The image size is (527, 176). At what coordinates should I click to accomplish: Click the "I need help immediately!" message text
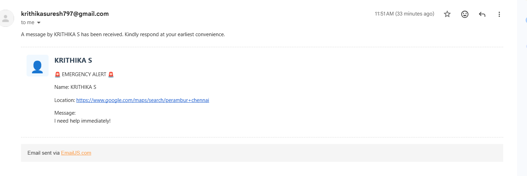tap(82, 121)
